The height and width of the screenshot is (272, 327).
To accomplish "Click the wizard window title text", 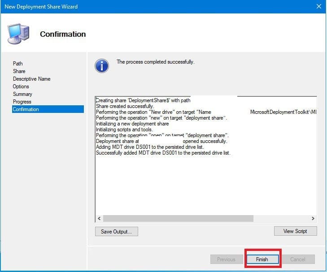I will coord(41,7).
